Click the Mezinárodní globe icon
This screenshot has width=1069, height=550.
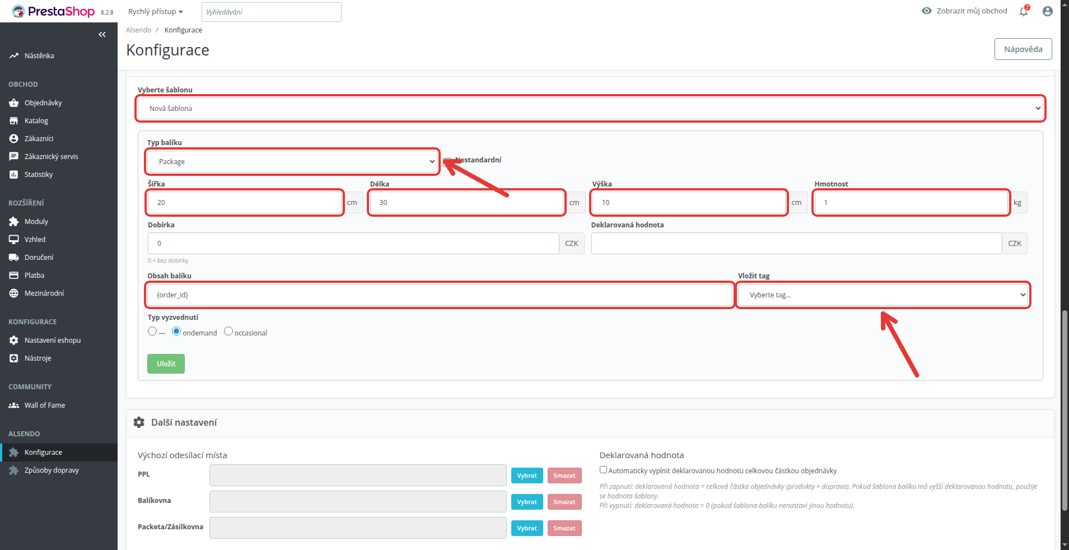(x=14, y=293)
